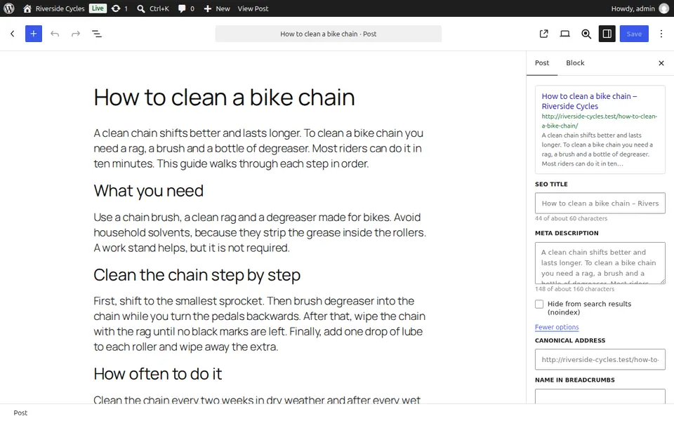The width and height of the screenshot is (674, 421).
Task: Open the Document Overview list view
Action: point(97,34)
